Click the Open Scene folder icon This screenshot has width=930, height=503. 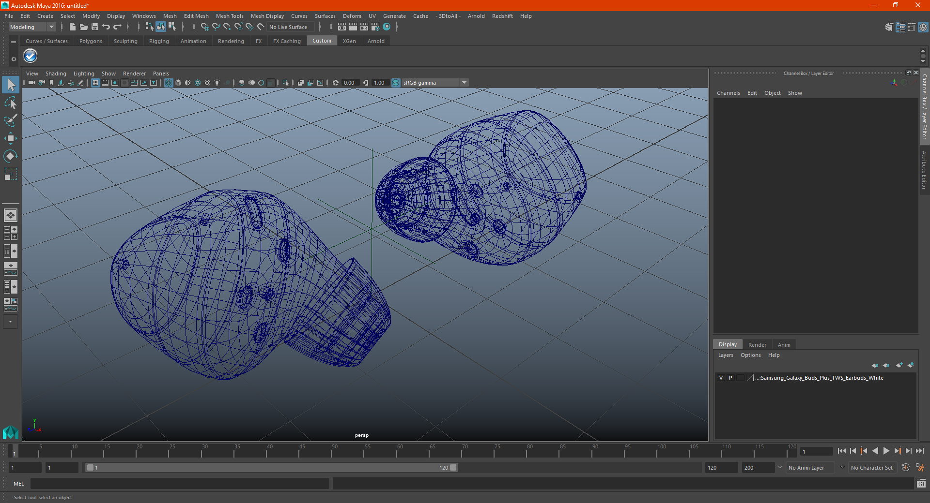point(84,27)
